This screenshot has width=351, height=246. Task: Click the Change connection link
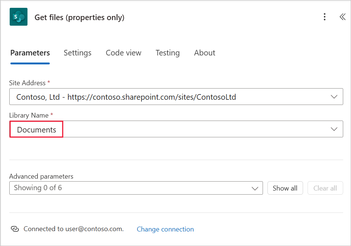[165, 229]
